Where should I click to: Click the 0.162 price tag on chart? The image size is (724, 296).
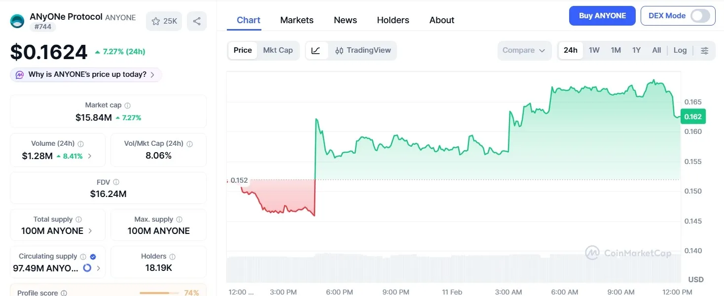click(x=692, y=116)
